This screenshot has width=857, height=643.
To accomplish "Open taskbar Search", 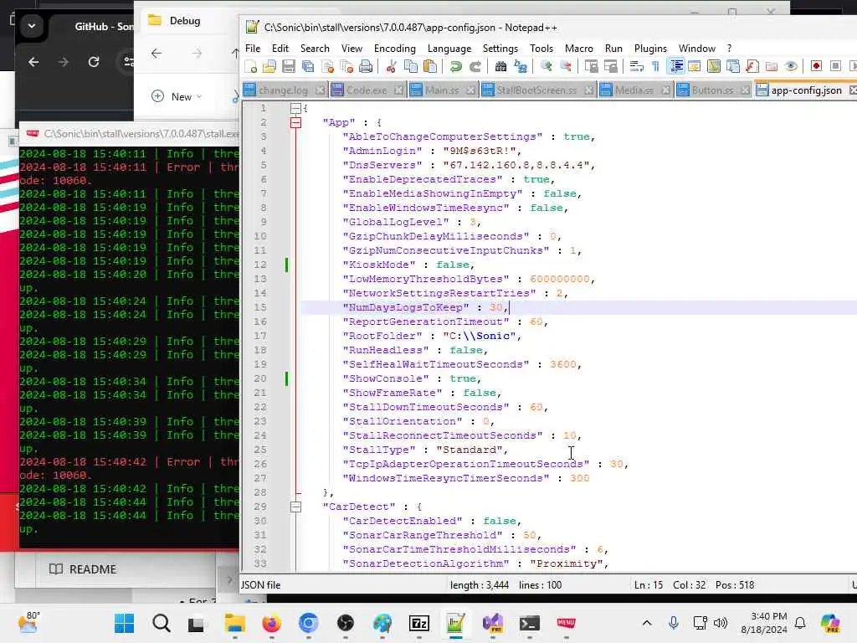I will point(162,623).
